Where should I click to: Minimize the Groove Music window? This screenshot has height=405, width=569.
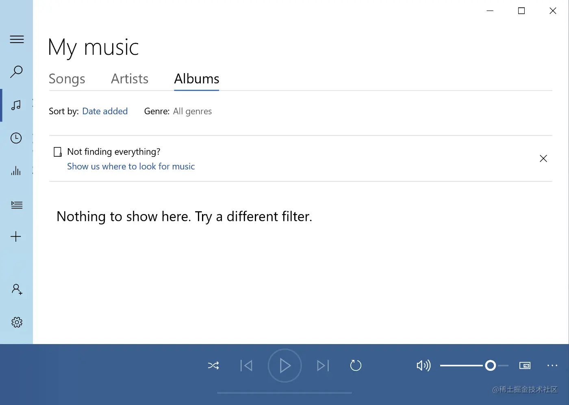coord(490,11)
